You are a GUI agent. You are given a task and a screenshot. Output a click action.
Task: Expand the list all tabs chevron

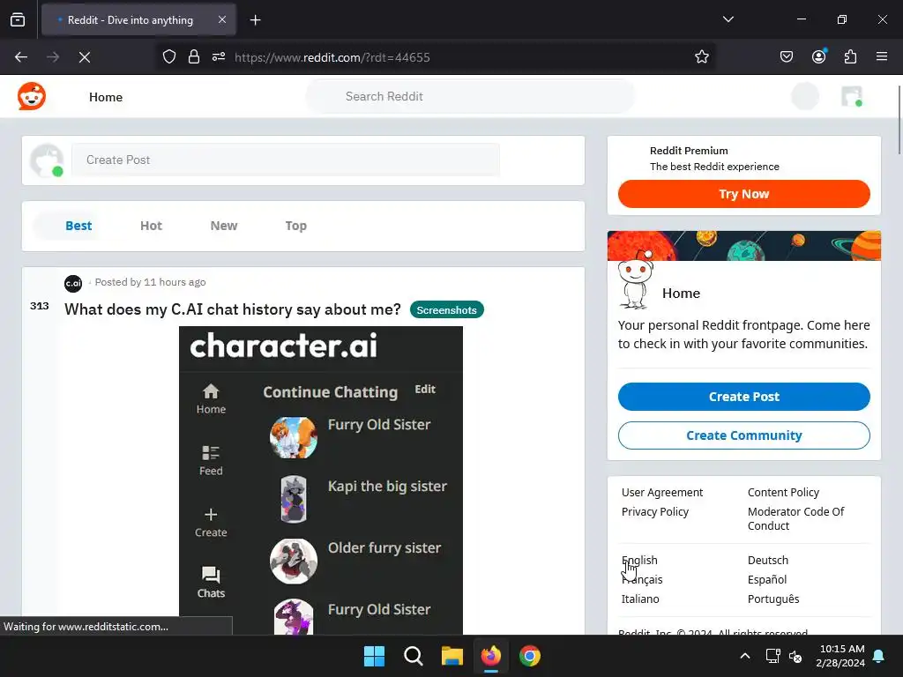[728, 19]
